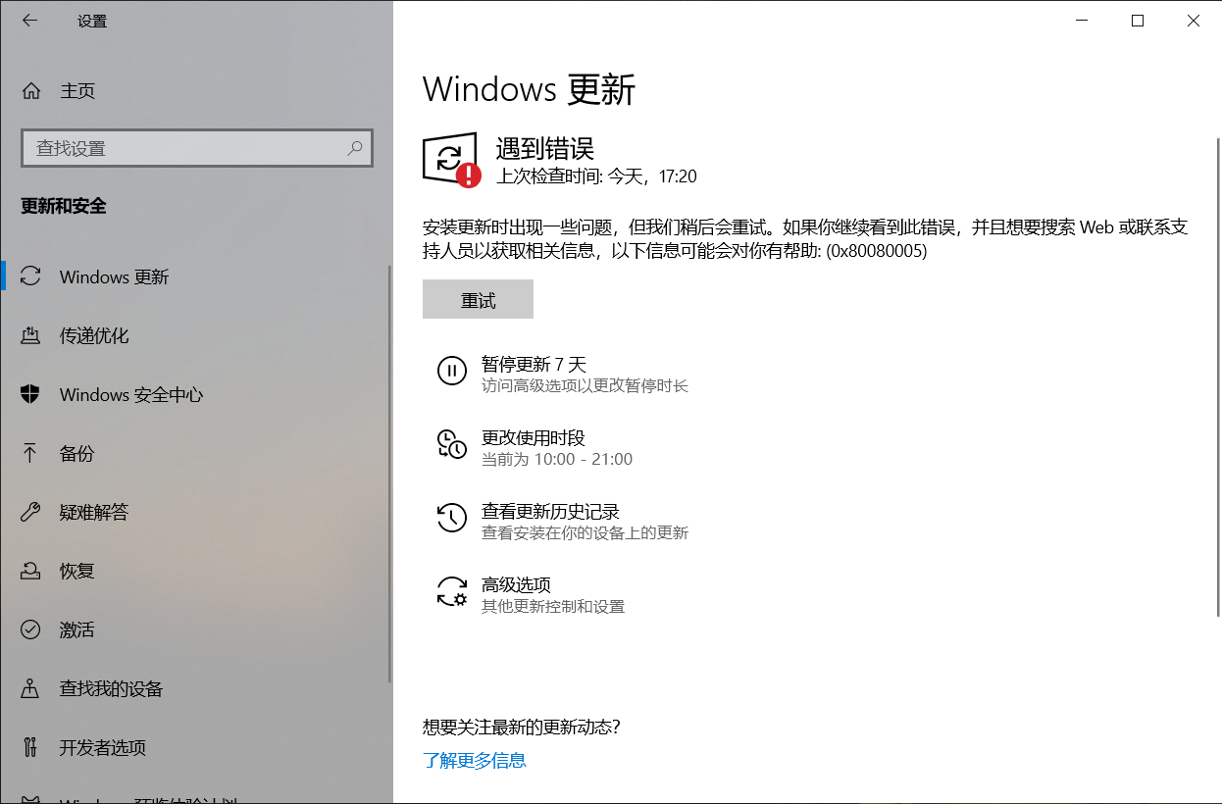The height and width of the screenshot is (804, 1222).
Task: Open Windows 安全中心 page
Action: coord(196,394)
